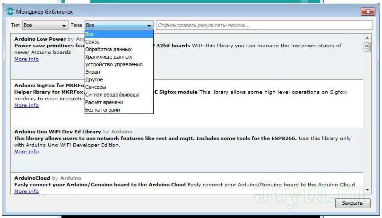Open More info for Arduino Low Power
382x218 pixels.
tap(26, 59)
